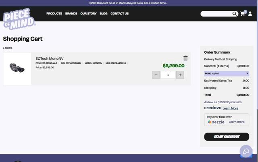Screen dimensions: 258x162
Task: Decrease quantity with minus button
Action: point(156,75)
